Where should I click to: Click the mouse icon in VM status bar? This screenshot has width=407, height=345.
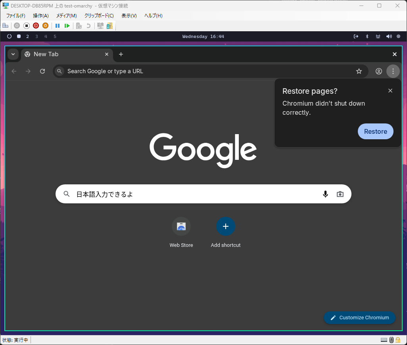(392, 339)
